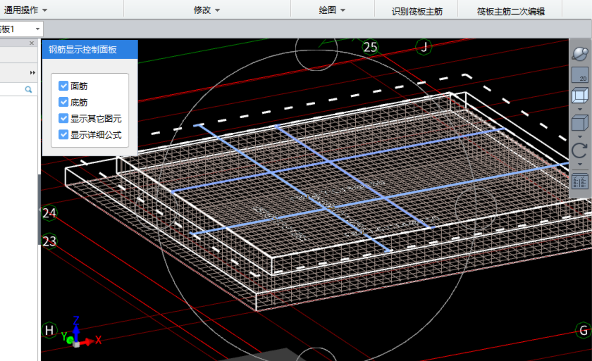The height and width of the screenshot is (361, 592).
Task: Uncheck the 底筋 checkbox
Action: click(x=63, y=102)
